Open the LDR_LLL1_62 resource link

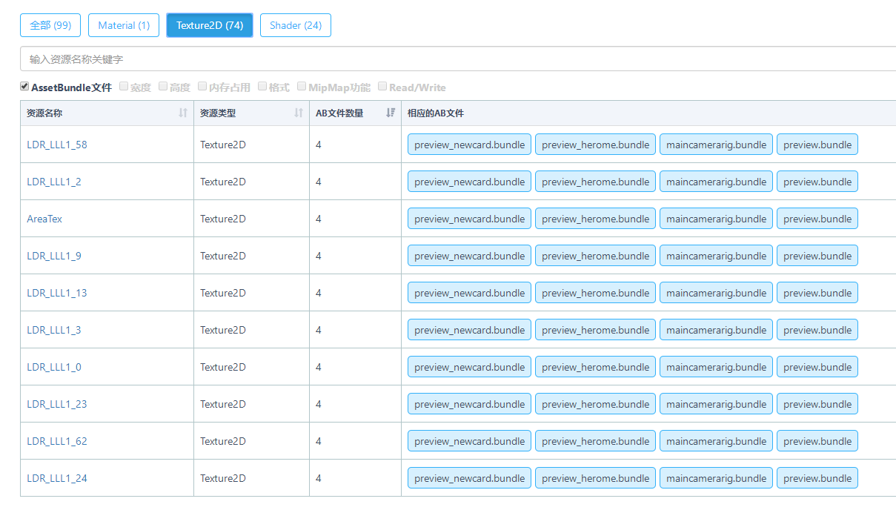tap(57, 441)
